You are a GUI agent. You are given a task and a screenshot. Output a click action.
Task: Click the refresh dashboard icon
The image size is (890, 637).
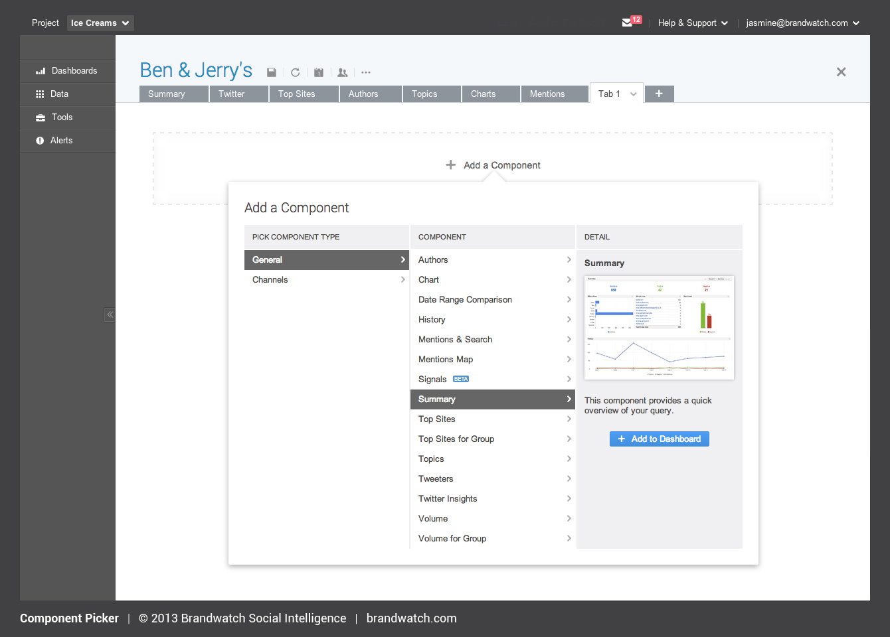point(296,72)
